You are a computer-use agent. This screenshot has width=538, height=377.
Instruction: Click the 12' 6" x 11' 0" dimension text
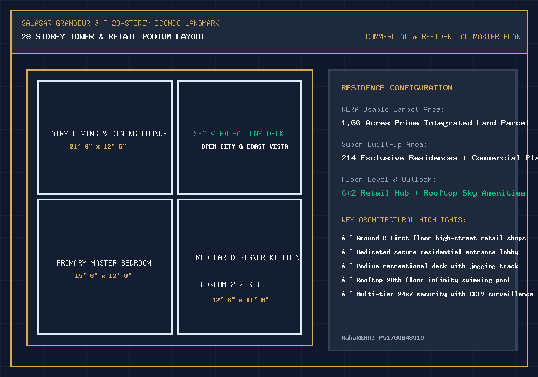240,300
